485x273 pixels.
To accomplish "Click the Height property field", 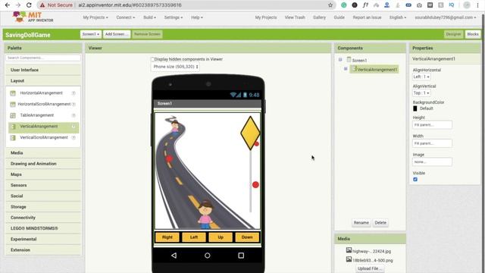I will point(432,124).
